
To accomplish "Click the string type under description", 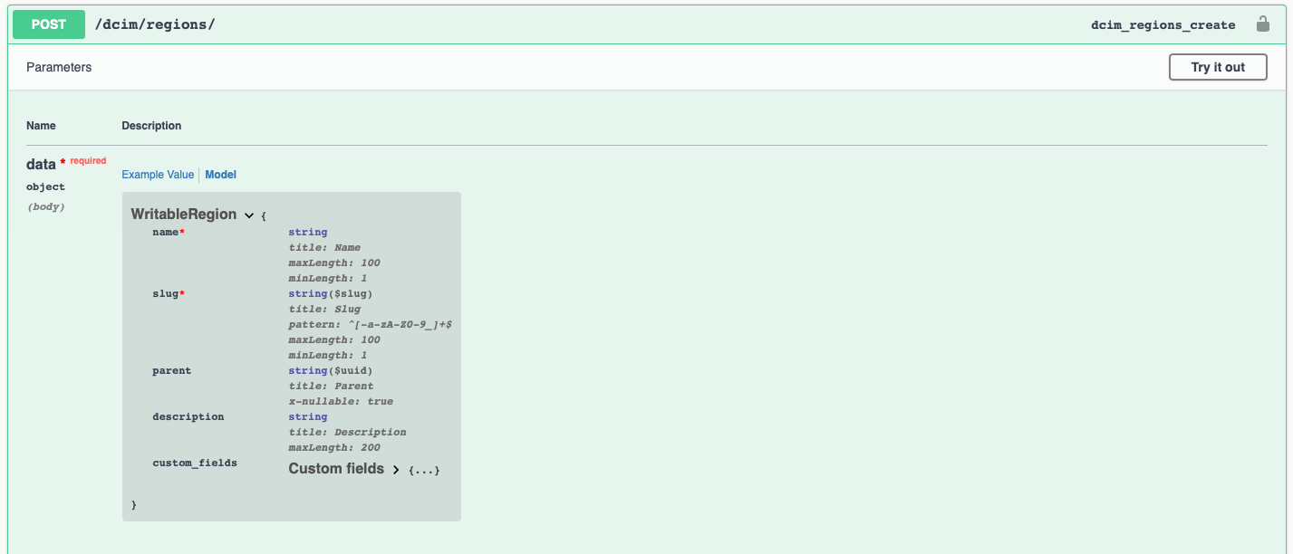I will 307,416.
